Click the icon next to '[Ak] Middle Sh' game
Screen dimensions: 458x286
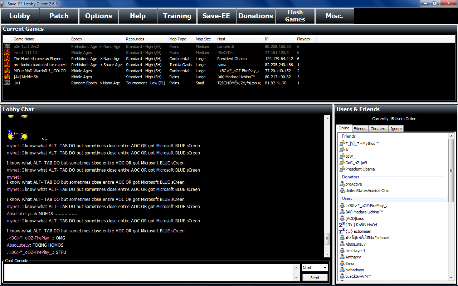point(7,77)
